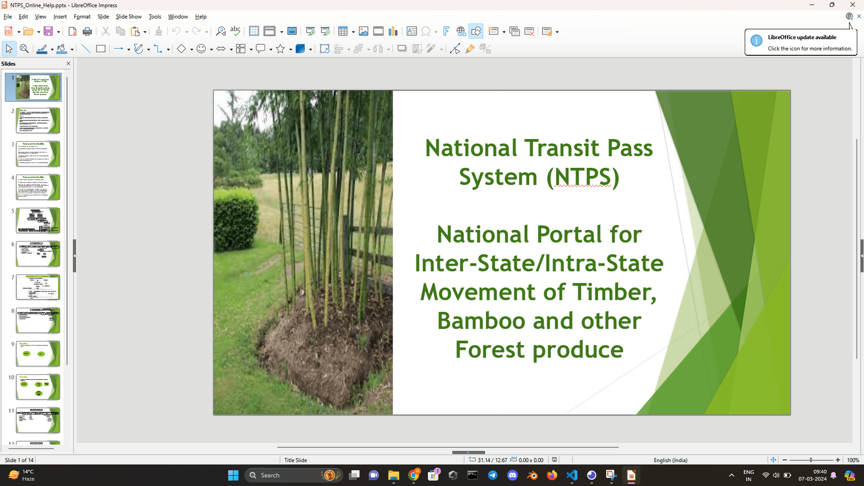The image size is (864, 486).
Task: Open the Slide Show menu
Action: 128,17
